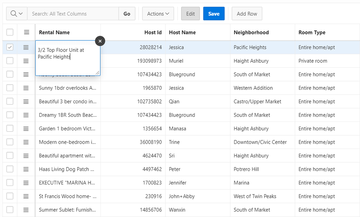The image size is (360, 217).
Task: Click the Room Type column header
Action: tap(312, 33)
